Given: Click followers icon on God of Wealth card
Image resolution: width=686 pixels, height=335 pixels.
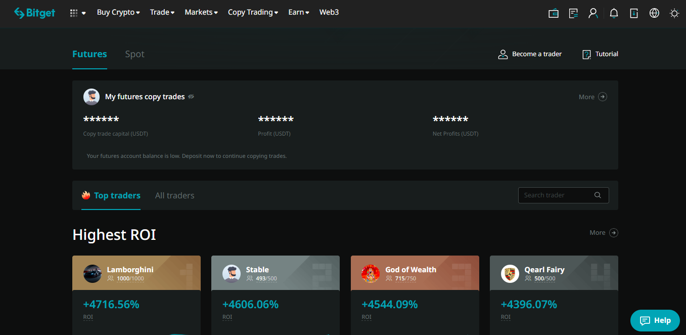Looking at the screenshot, I should coord(389,278).
